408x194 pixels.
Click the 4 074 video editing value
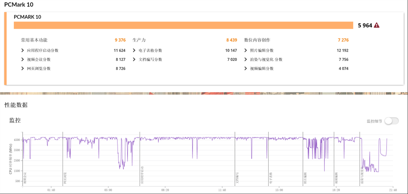[344, 68]
